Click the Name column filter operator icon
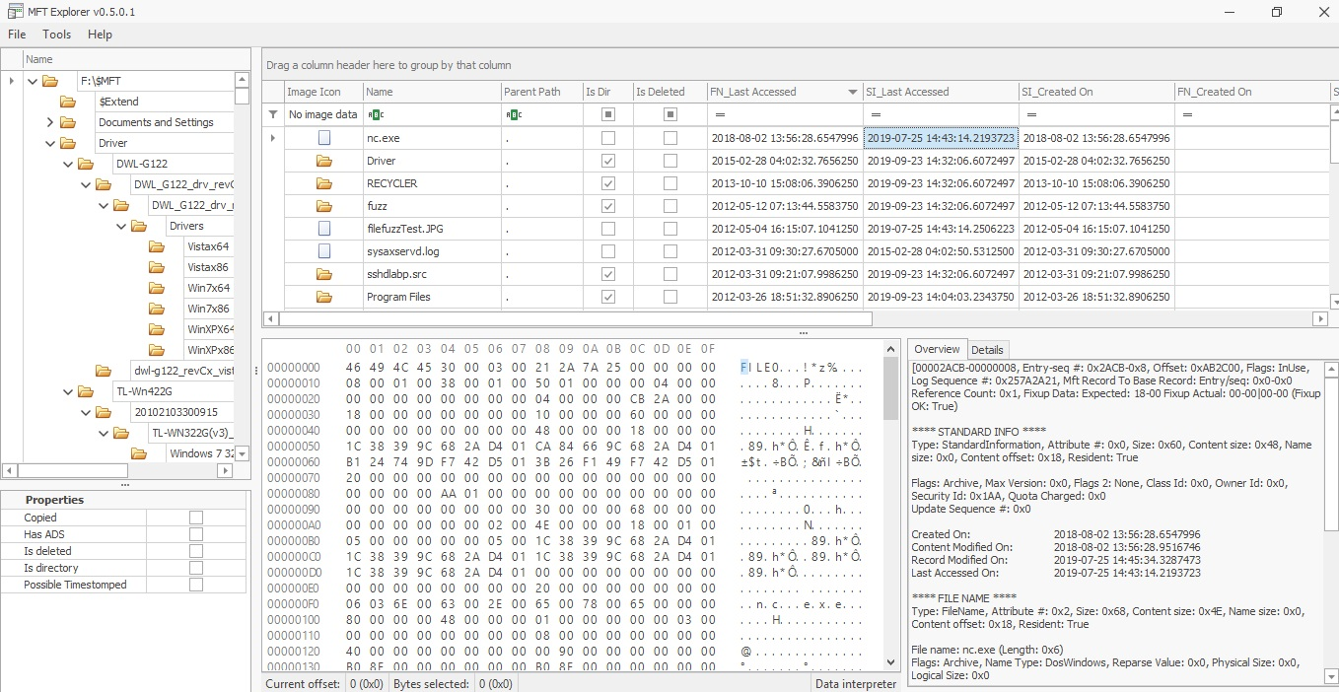Image resolution: width=1339 pixels, height=692 pixels. (x=375, y=114)
